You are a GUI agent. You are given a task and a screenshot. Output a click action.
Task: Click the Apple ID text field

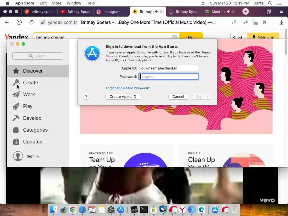[169, 68]
